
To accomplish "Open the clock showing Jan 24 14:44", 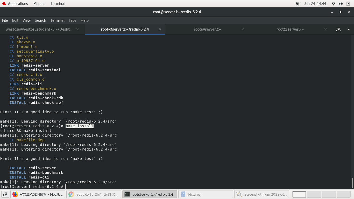I will (315, 4).
